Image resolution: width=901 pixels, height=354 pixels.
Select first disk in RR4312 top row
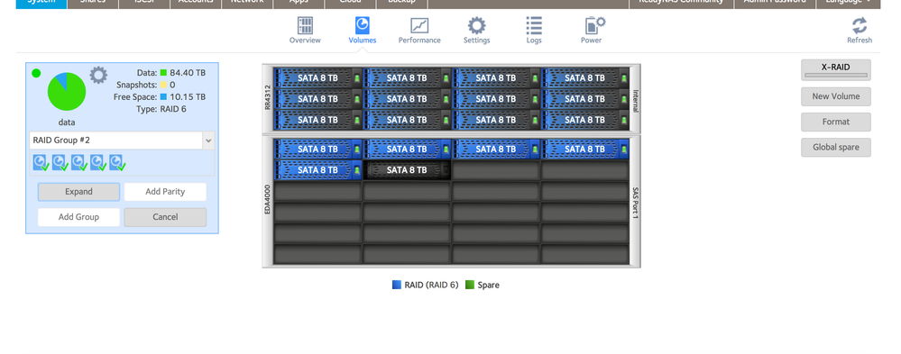coord(317,78)
